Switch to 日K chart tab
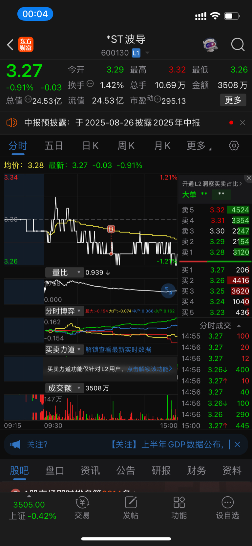Image resolution: width=252 pixels, height=546 pixels. point(90,145)
